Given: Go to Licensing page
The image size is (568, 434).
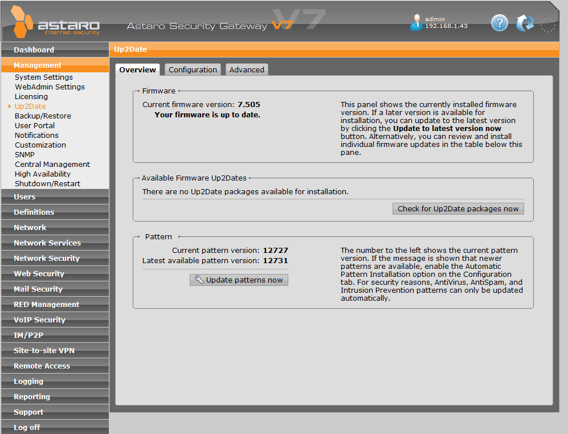Looking at the screenshot, I should 31,96.
